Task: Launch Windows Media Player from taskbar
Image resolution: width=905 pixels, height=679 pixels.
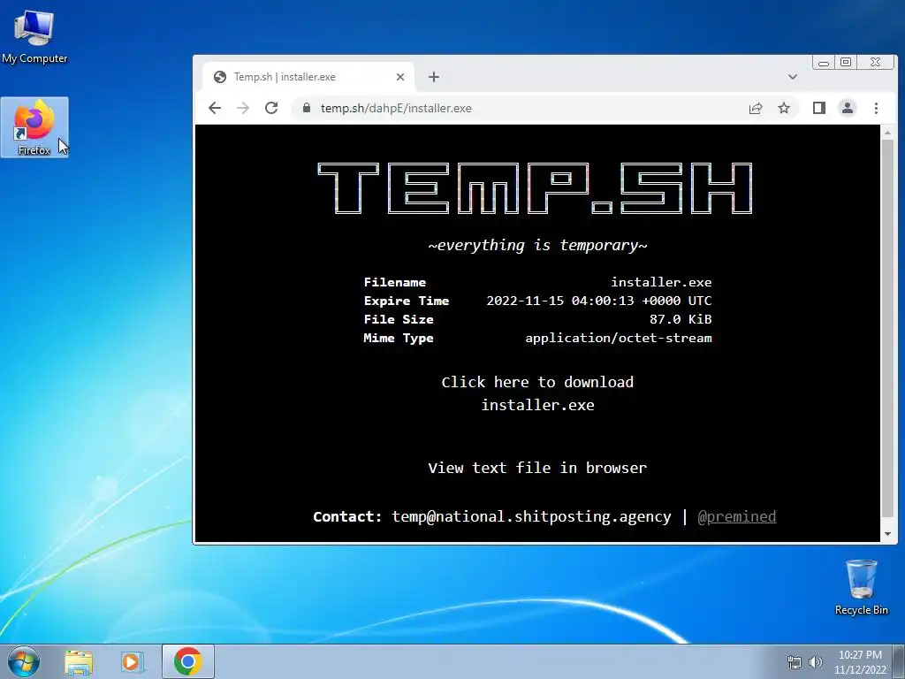Action: pyautogui.click(x=133, y=661)
